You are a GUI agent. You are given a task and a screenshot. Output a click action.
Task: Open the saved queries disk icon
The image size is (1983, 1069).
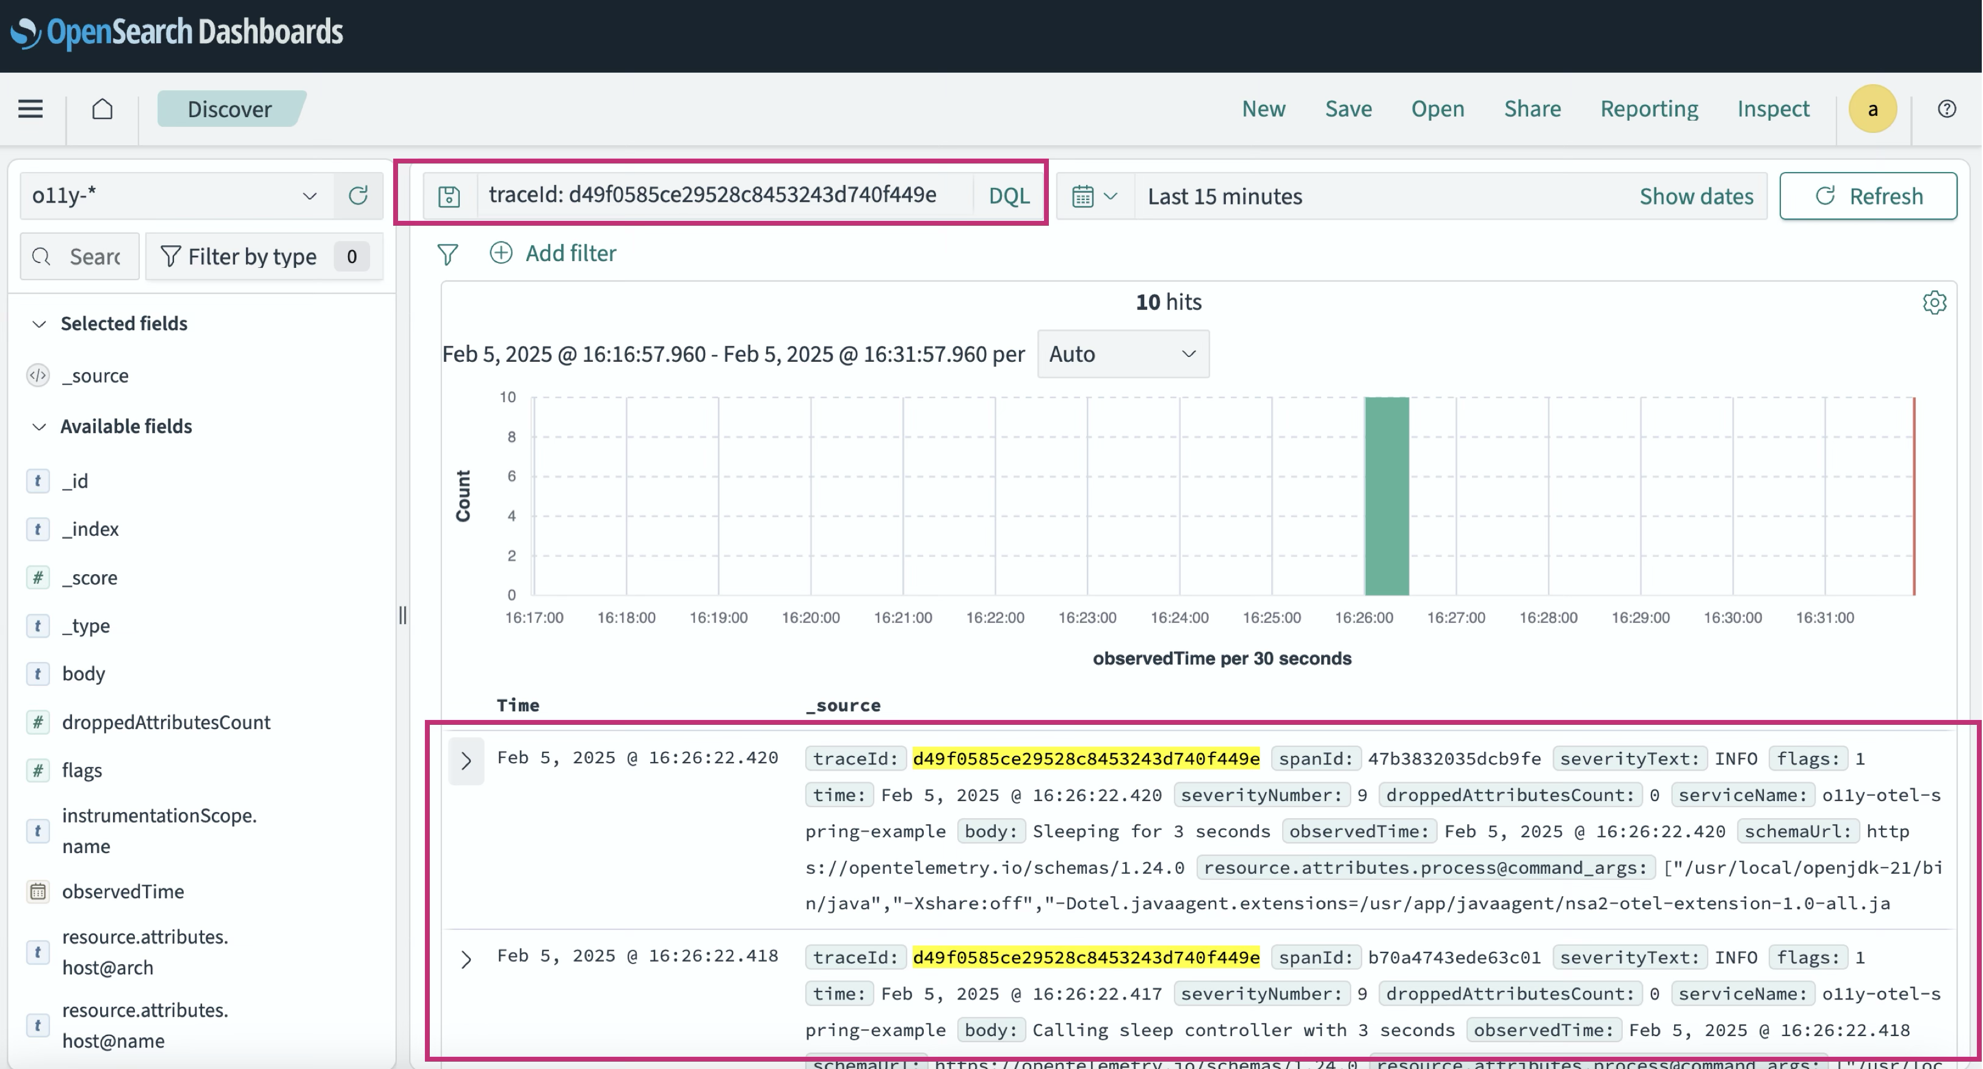[449, 196]
